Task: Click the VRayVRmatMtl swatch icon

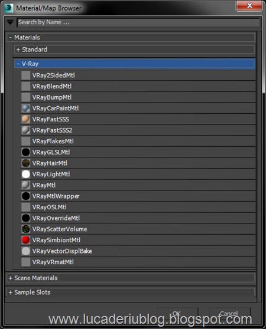Action: point(26,262)
